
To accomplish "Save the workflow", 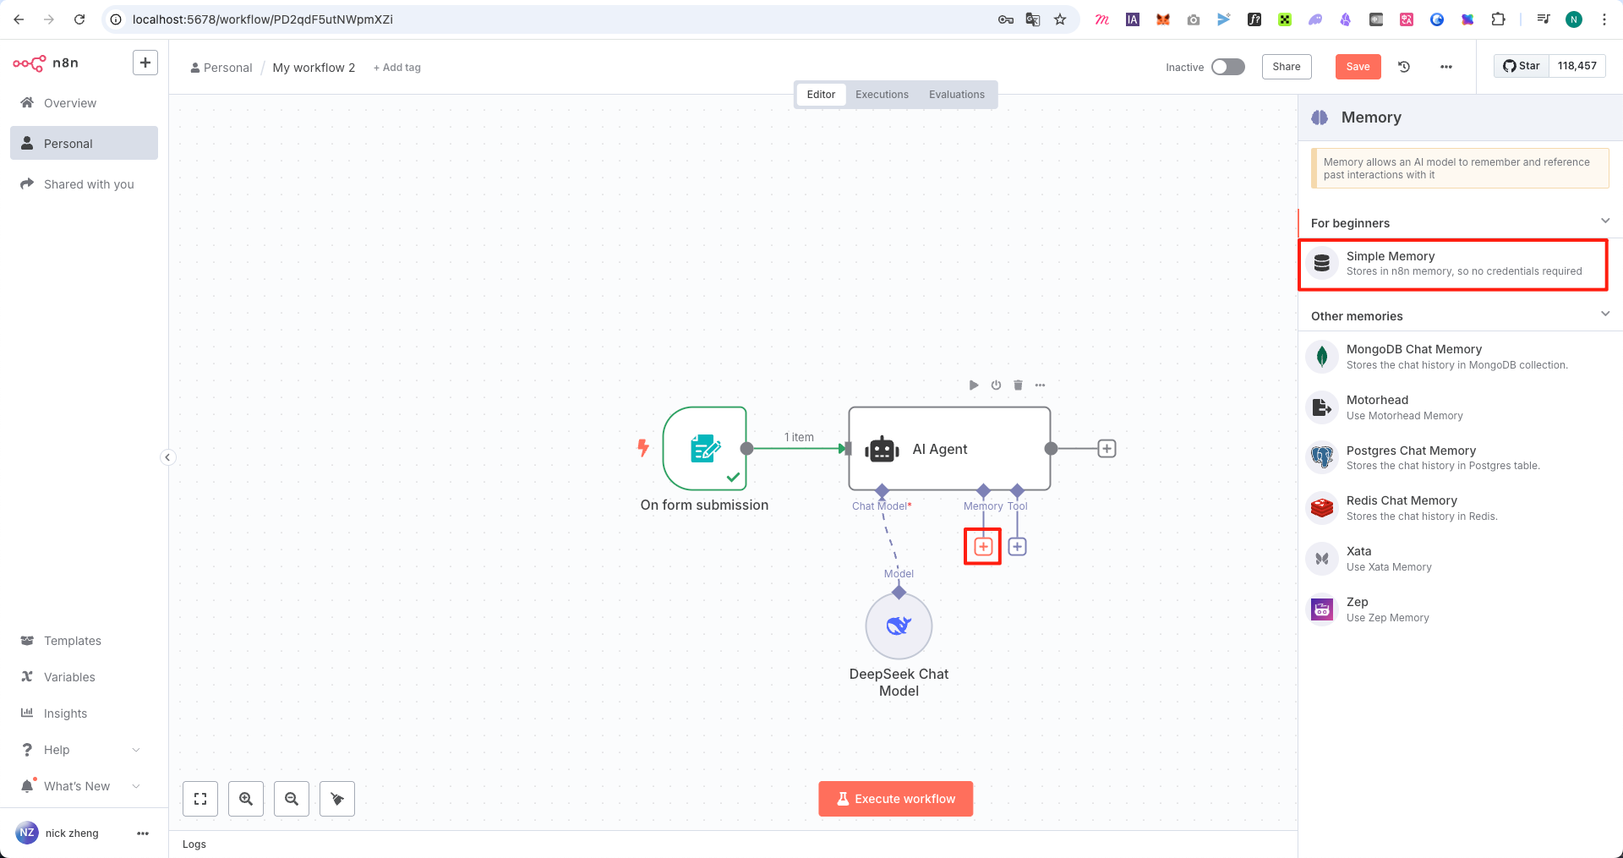I will pyautogui.click(x=1358, y=67).
